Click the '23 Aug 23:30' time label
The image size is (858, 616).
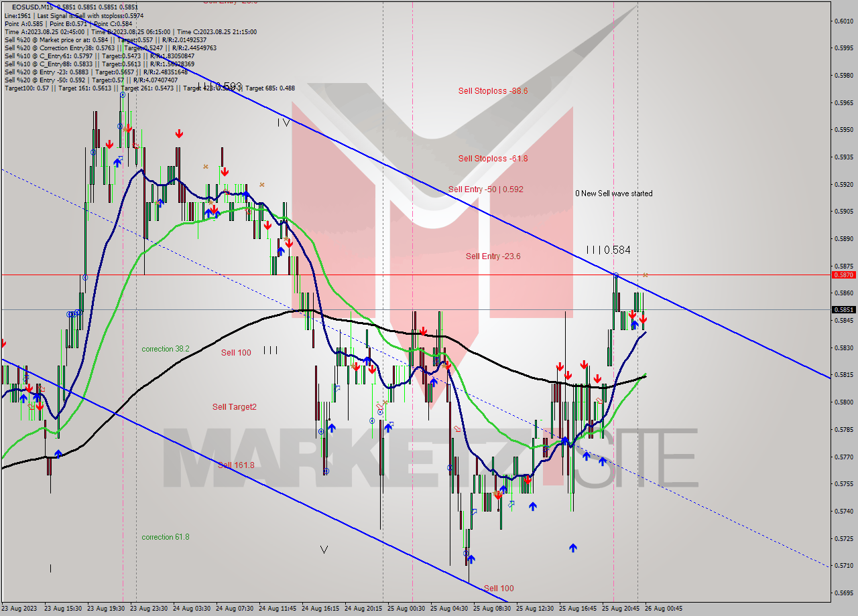coord(149,609)
